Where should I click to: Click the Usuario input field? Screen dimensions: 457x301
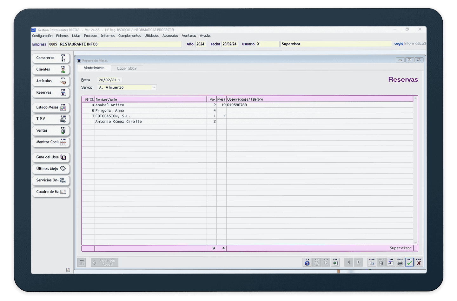click(267, 44)
